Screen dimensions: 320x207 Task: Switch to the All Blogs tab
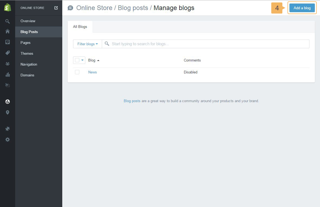[x=80, y=27]
